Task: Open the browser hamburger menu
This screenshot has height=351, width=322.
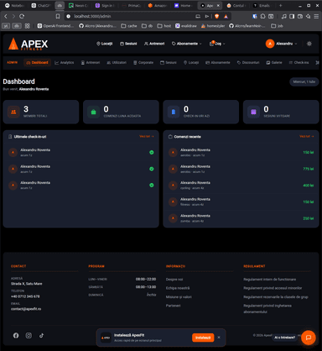Action: tap(316, 16)
